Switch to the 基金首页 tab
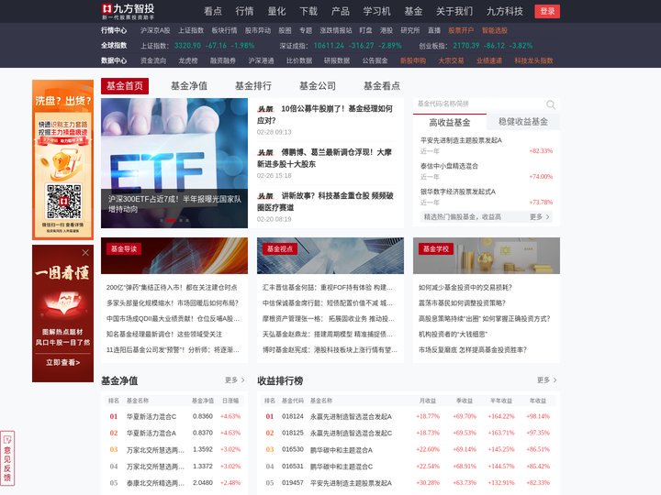 click(125, 86)
